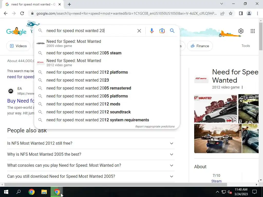Screen dimensions: 263x197
Task: Choose suggestion '2012 system requirements'
Action: tap(107, 120)
